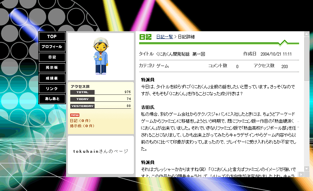The height and width of the screenshot is (191, 313).
Task: Select 日記 in the left menu
Action: point(52,57)
